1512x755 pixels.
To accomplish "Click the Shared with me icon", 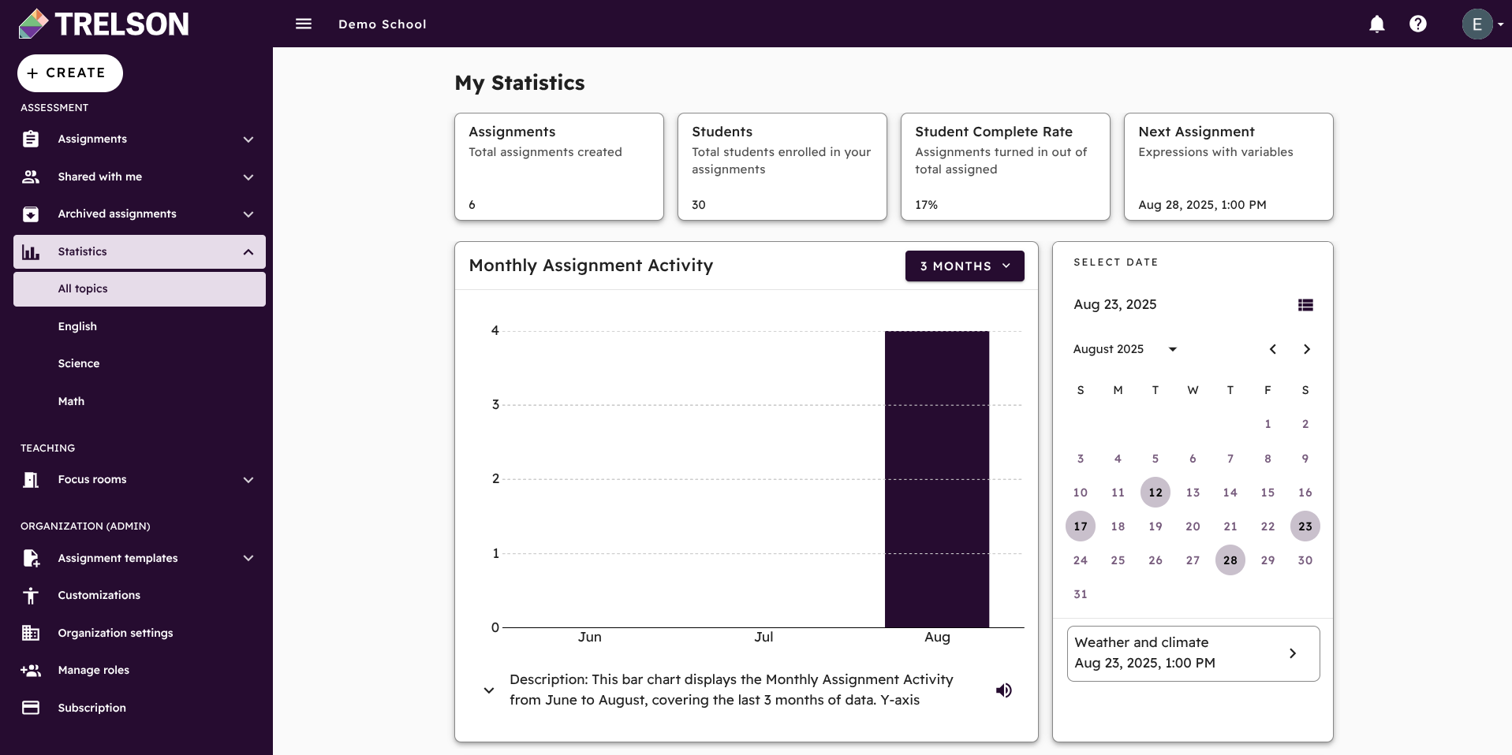I will (30, 177).
